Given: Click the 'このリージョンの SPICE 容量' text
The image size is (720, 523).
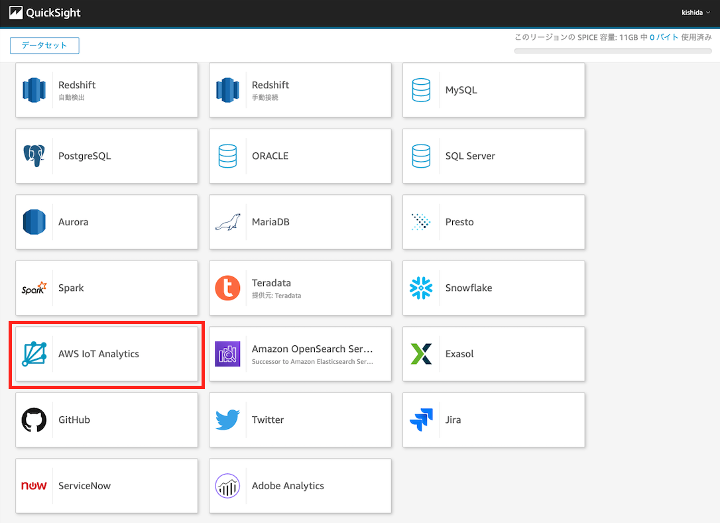Looking at the screenshot, I should tap(566, 37).
